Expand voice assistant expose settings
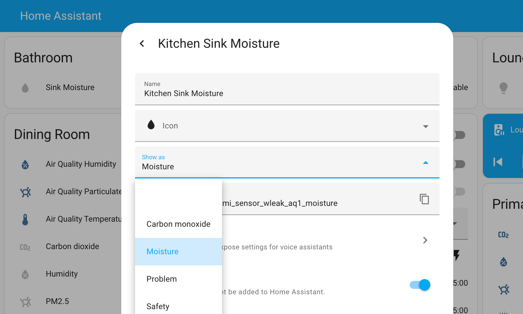The width and height of the screenshot is (523, 314). coord(425,241)
